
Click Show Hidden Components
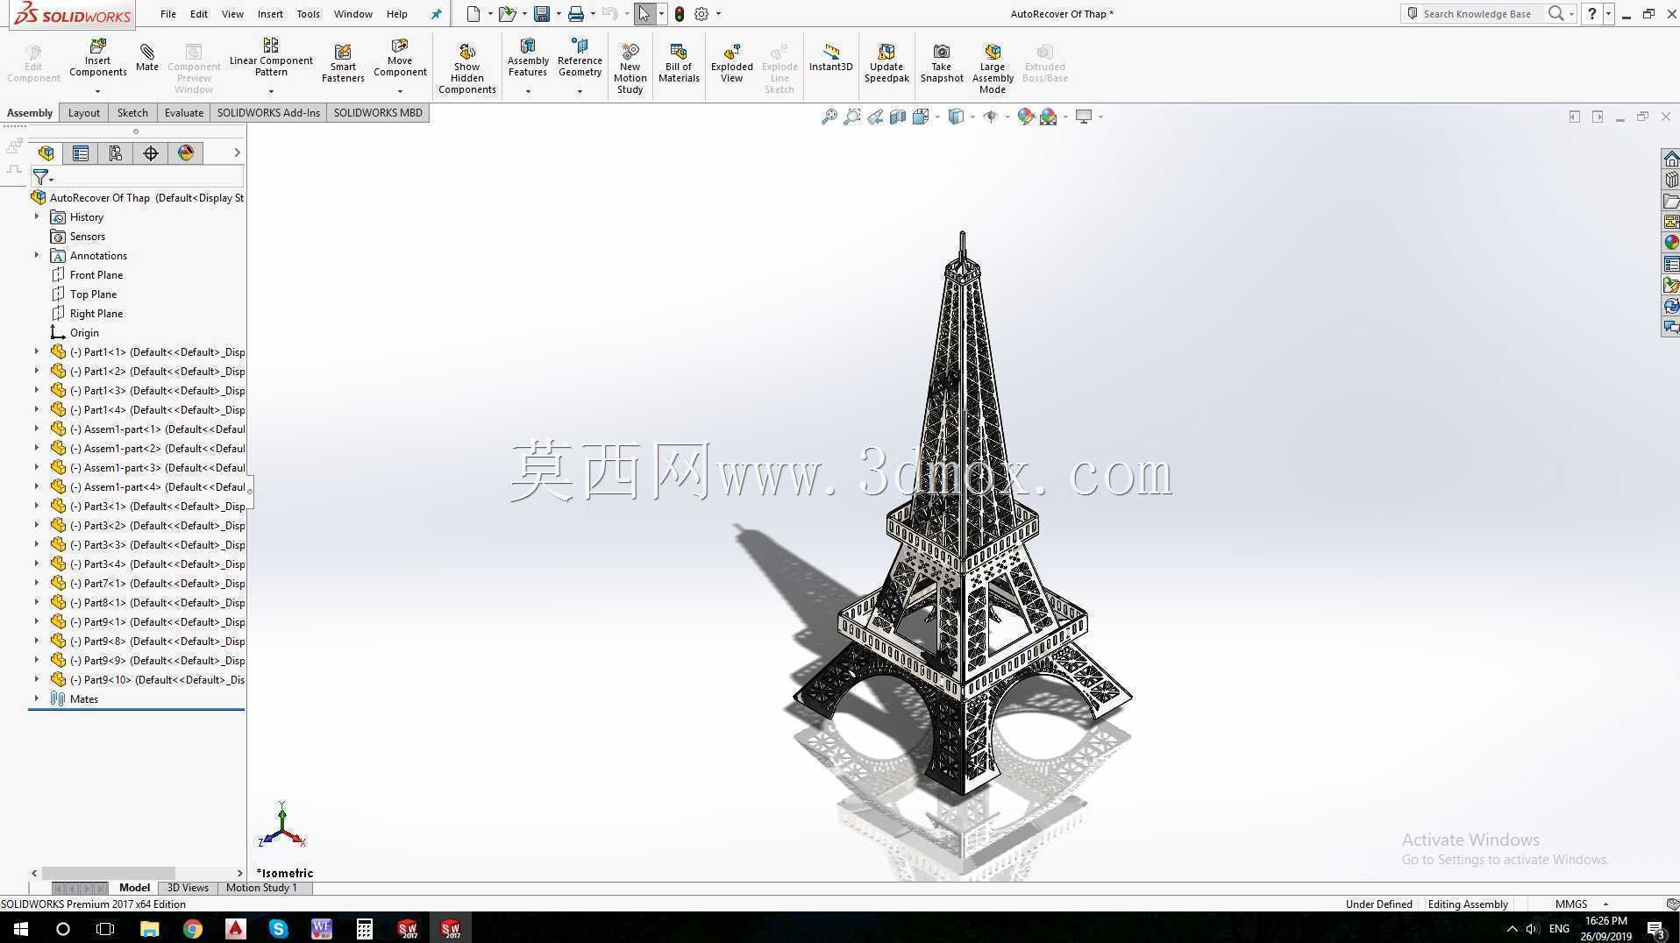[467, 67]
